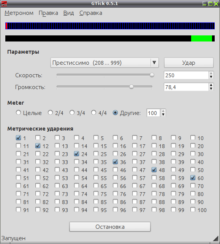
Task: Increase volume with the spinner up arrow
Action: [211, 85]
